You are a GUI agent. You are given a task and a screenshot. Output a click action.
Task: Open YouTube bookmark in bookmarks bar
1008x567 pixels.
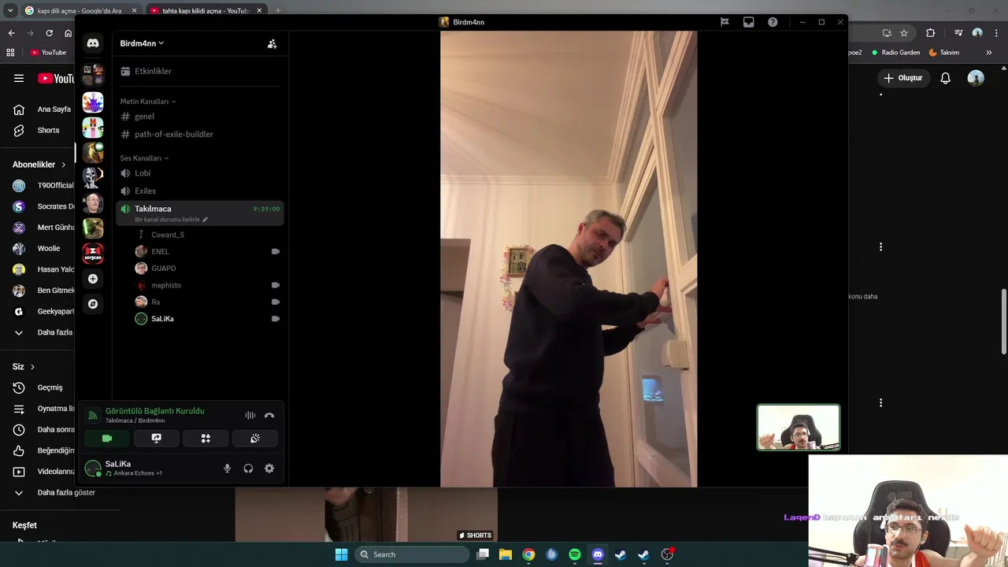[x=48, y=53]
